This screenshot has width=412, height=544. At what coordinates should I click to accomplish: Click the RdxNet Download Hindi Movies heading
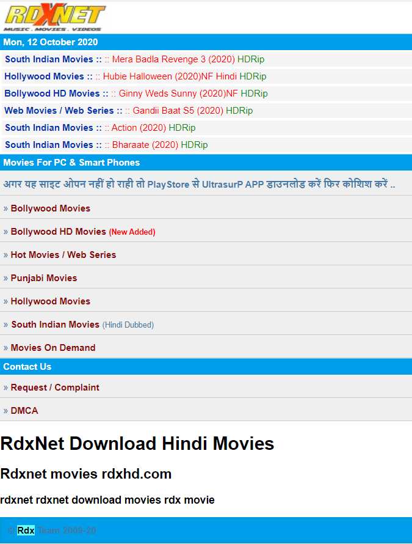137,444
